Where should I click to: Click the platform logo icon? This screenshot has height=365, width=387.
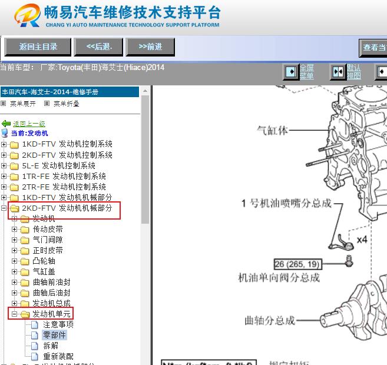coord(28,15)
